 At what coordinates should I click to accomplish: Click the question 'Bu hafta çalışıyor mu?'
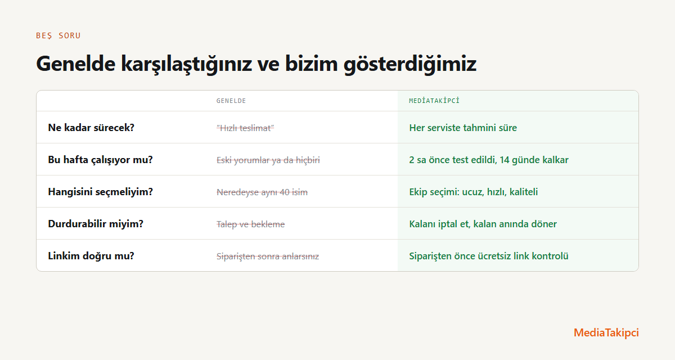[101, 160]
